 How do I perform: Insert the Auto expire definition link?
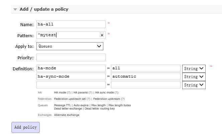81,105
